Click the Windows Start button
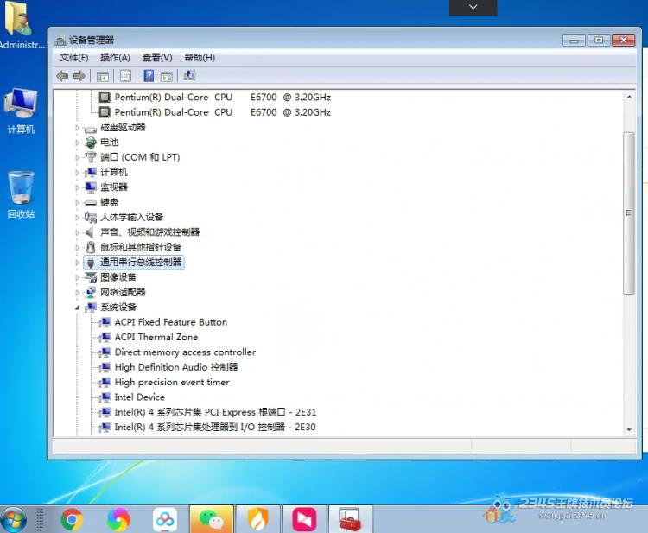 (x=14, y=519)
